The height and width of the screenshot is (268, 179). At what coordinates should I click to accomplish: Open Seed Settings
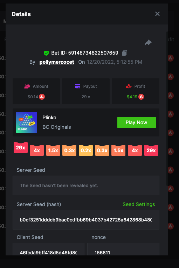[139, 204]
